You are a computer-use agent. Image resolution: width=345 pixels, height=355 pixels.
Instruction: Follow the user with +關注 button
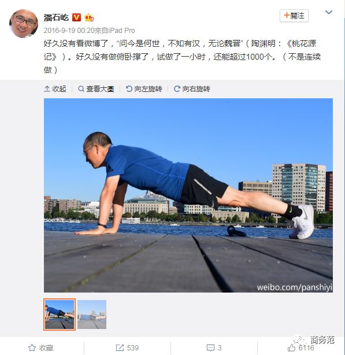294,16
